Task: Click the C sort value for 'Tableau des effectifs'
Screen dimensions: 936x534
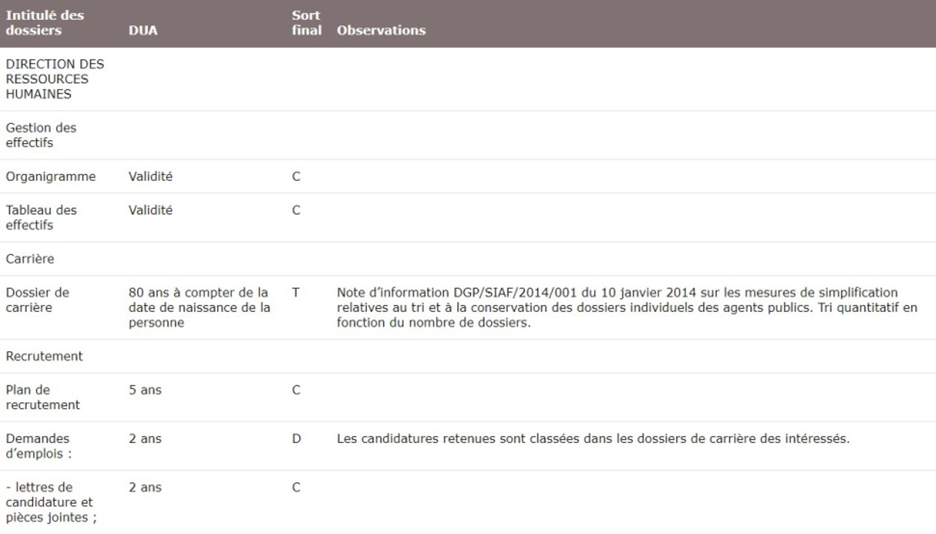Action: [x=296, y=210]
